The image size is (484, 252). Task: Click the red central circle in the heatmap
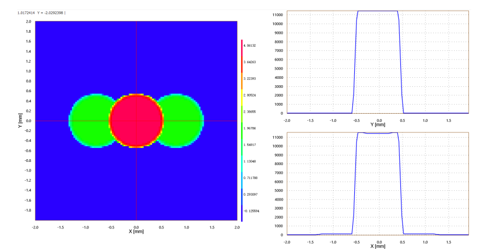(136, 121)
